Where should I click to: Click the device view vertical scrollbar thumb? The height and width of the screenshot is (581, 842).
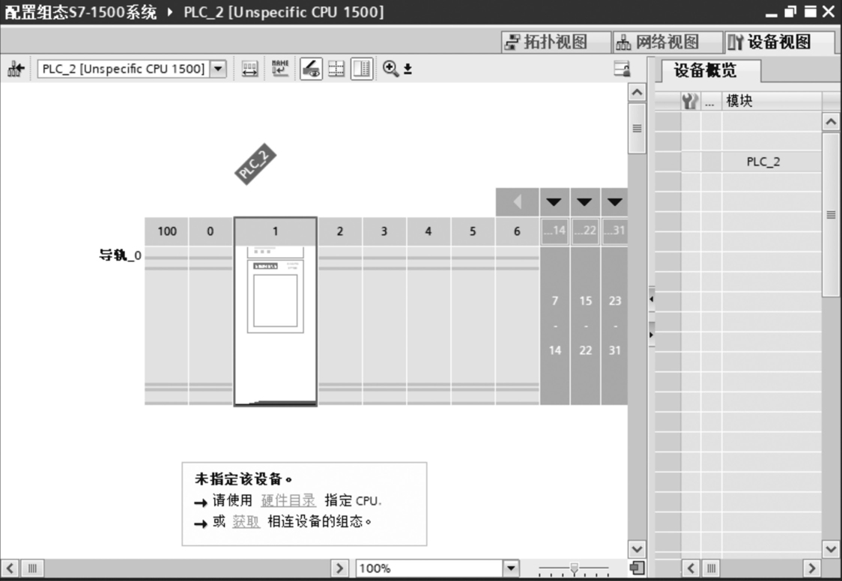[x=637, y=129]
